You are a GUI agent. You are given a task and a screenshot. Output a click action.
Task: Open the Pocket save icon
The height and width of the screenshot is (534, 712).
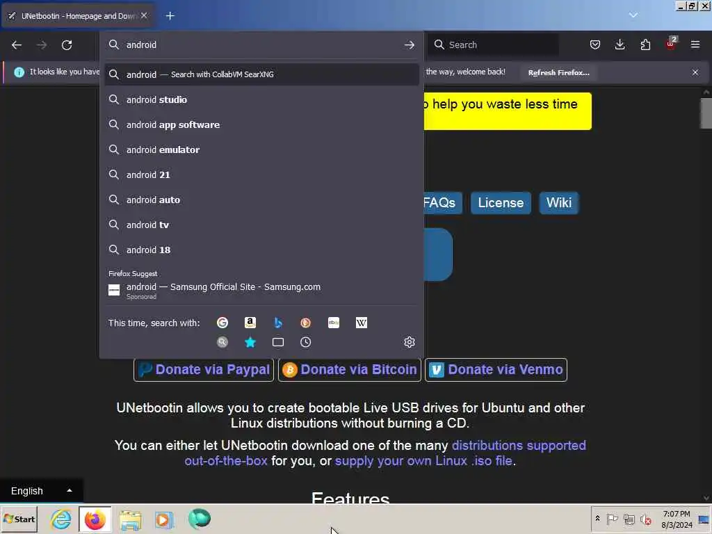595,44
